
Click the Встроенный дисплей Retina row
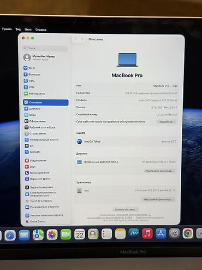(x=126, y=162)
